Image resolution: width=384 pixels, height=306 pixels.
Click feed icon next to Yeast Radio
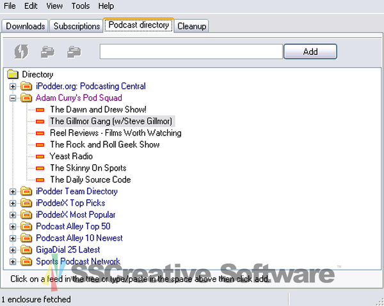tap(40, 157)
